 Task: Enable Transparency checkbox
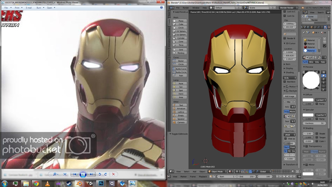click(307, 146)
